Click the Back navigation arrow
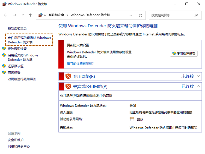The height and width of the screenshot is (154, 205). click(x=6, y=15)
